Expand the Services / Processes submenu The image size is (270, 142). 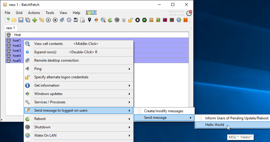click(x=79, y=102)
